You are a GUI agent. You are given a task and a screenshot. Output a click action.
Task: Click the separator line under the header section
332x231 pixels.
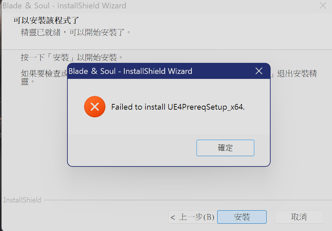[x=167, y=49]
